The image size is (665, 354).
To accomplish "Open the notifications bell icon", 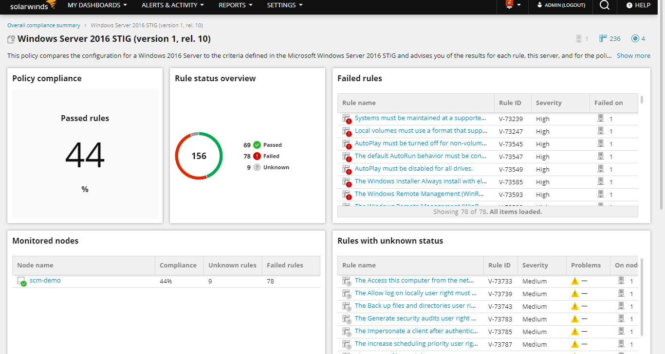I will (x=509, y=5).
